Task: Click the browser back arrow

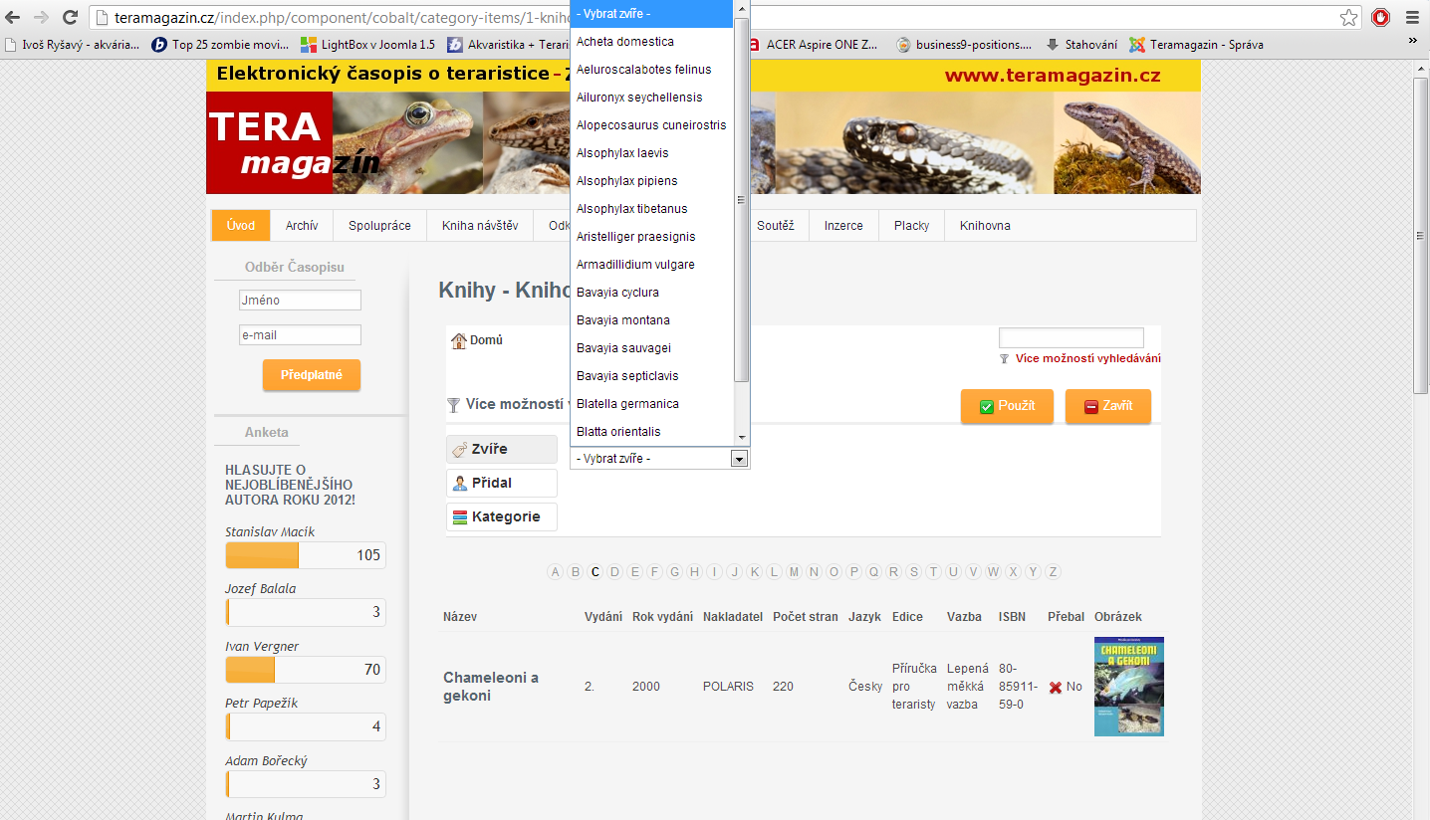Action: point(13,17)
